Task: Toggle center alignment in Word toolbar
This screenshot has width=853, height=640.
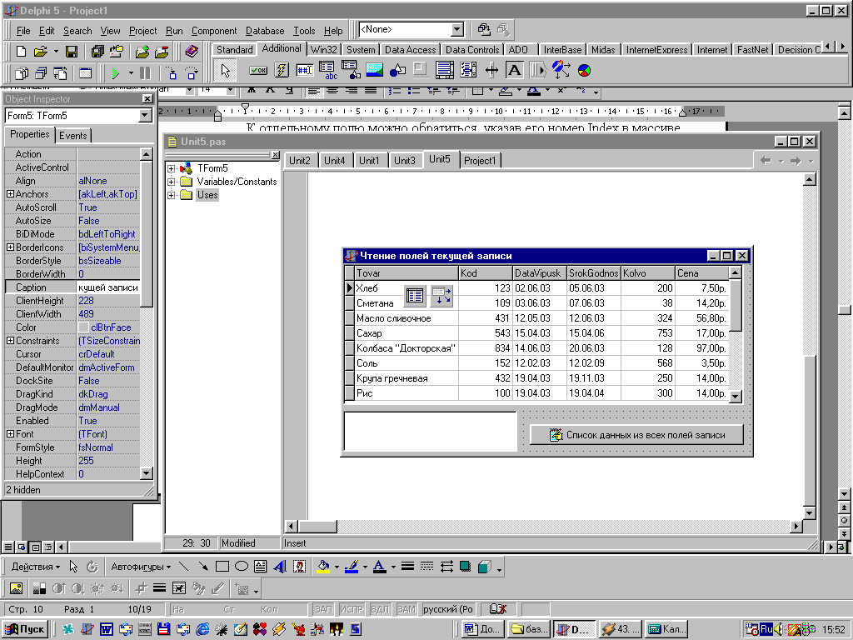Action: point(332,90)
